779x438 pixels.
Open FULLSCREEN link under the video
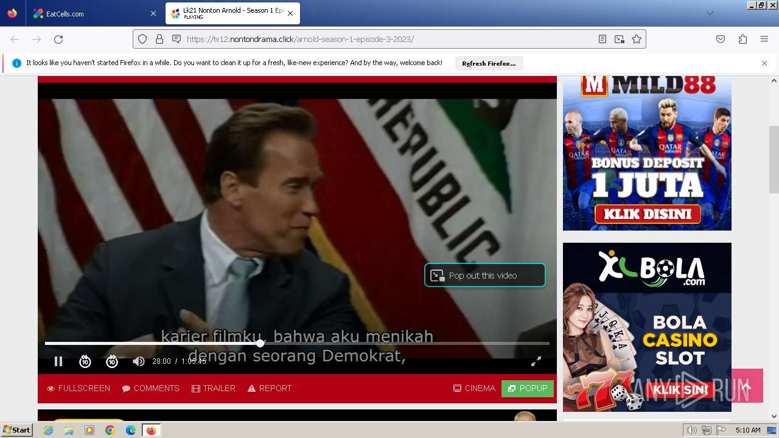[79, 388]
